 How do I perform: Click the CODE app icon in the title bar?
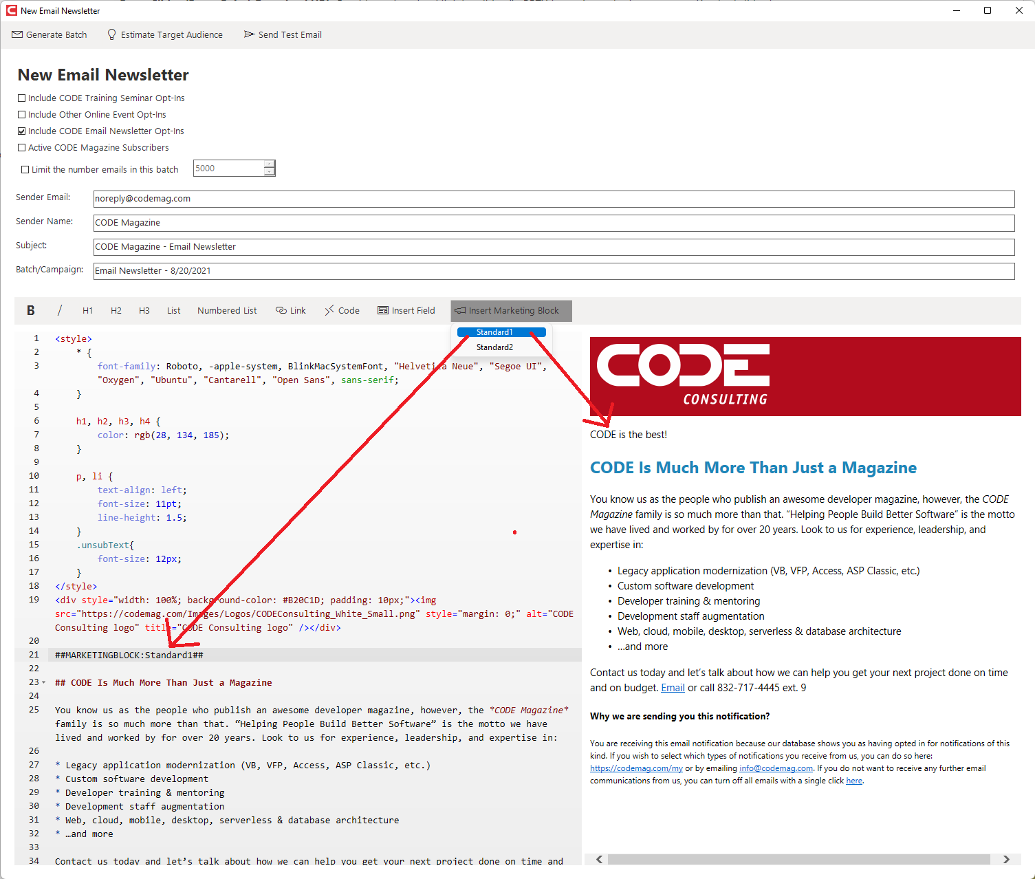(x=12, y=10)
